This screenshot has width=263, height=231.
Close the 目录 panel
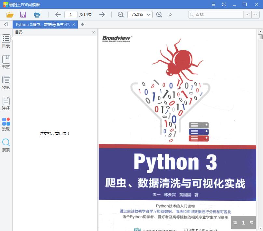tap(94, 32)
